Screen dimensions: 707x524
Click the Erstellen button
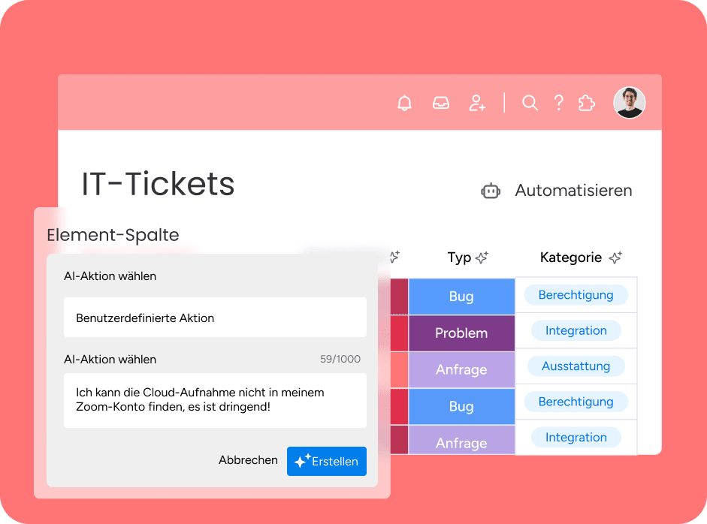[x=326, y=461]
